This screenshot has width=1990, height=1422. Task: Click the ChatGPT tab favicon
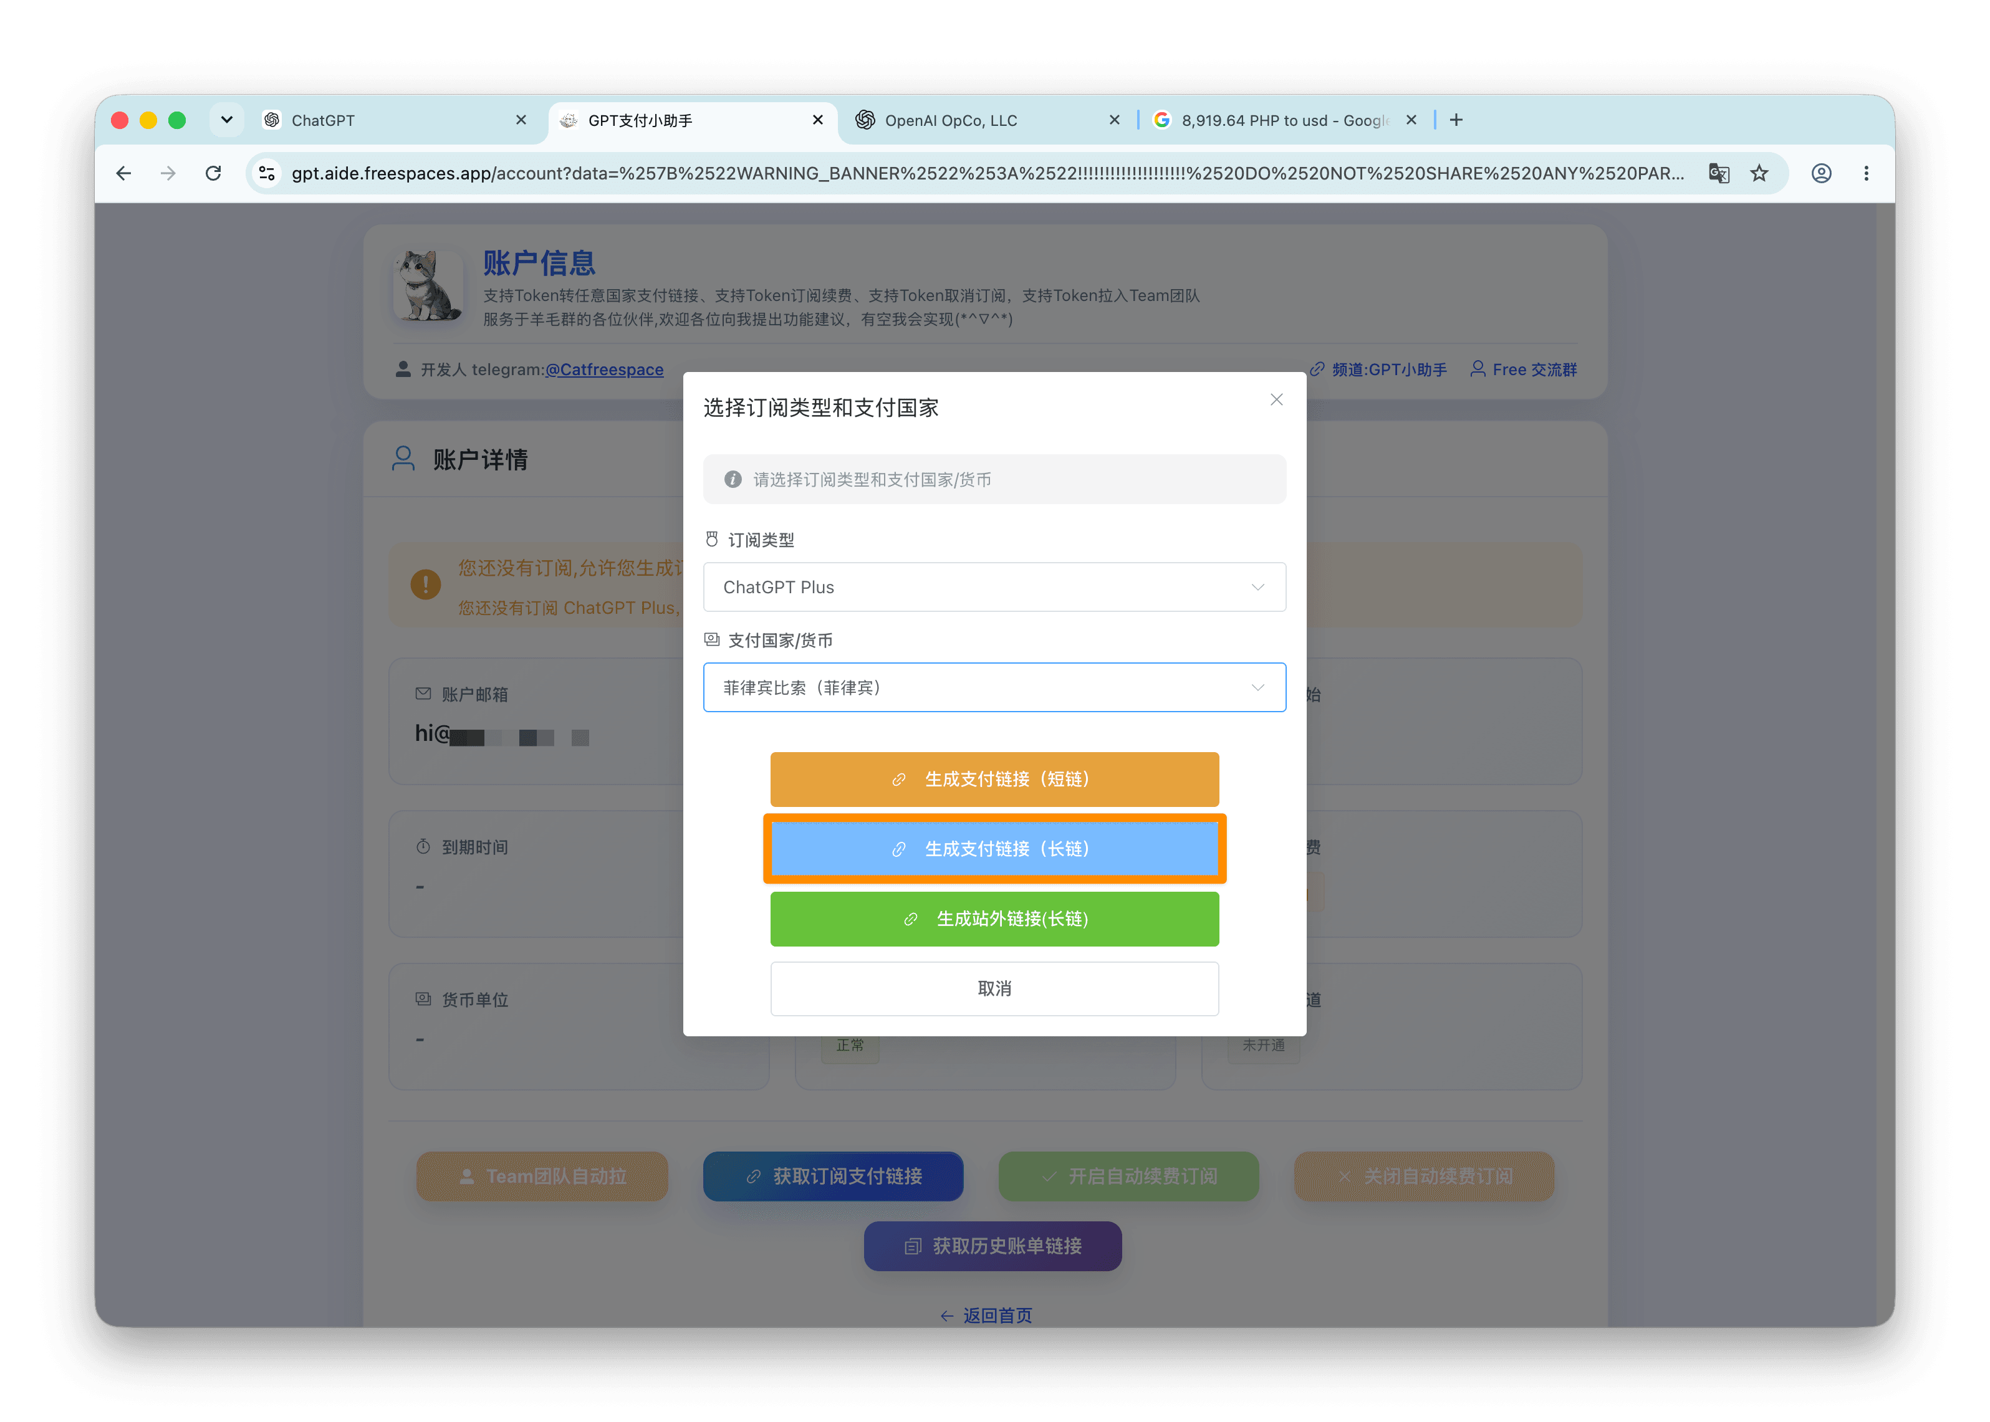point(272,120)
